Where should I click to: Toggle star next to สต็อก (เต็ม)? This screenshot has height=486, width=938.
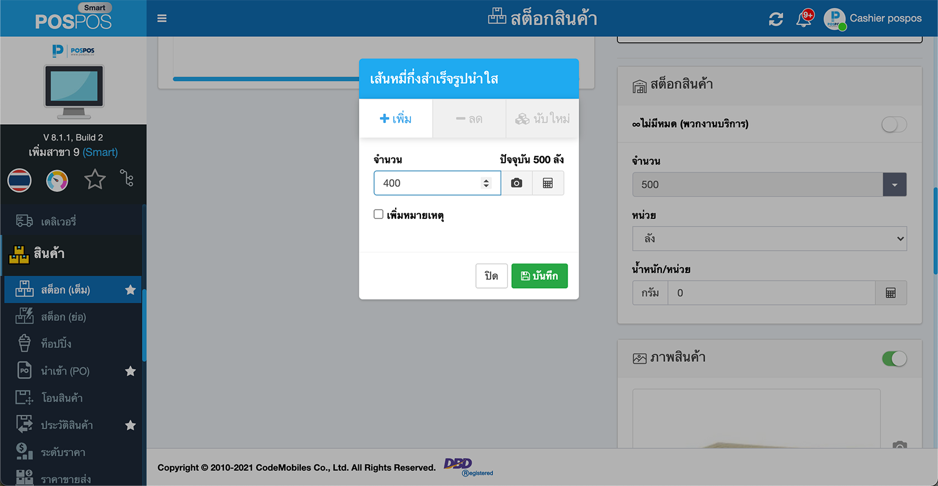130,290
